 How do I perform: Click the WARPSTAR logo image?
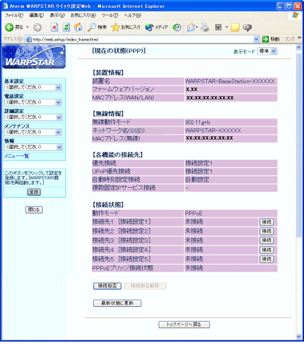click(34, 57)
